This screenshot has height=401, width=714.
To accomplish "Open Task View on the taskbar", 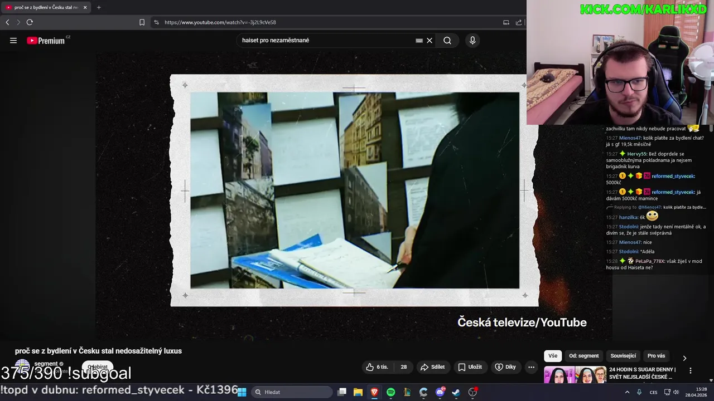I will [342, 392].
